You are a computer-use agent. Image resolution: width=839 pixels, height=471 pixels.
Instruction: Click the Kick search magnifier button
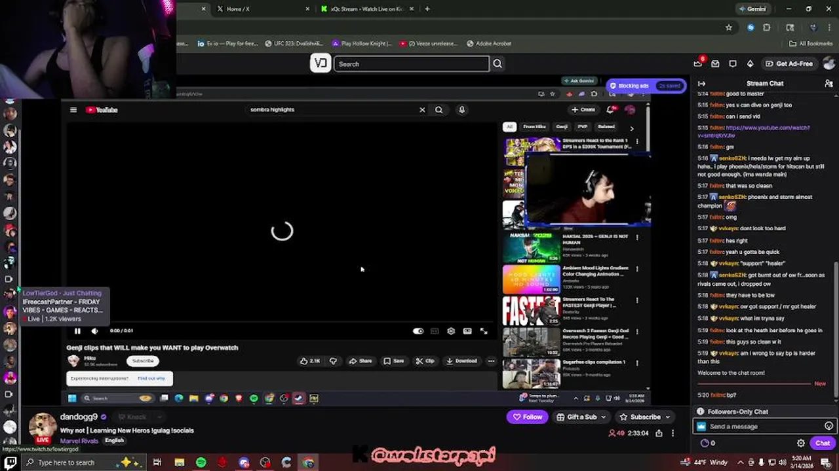tap(498, 63)
